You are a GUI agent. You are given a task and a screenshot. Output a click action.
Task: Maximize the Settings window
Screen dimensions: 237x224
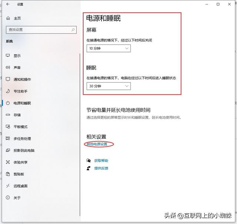[218, 4]
